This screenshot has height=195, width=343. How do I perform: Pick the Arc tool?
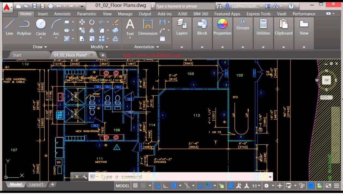[56, 27]
